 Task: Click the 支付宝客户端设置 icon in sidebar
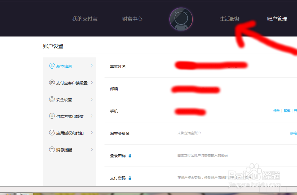[52, 83]
